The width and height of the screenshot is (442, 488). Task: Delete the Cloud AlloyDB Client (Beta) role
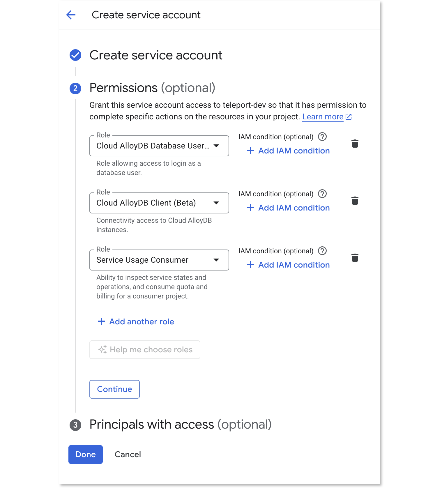pos(355,200)
